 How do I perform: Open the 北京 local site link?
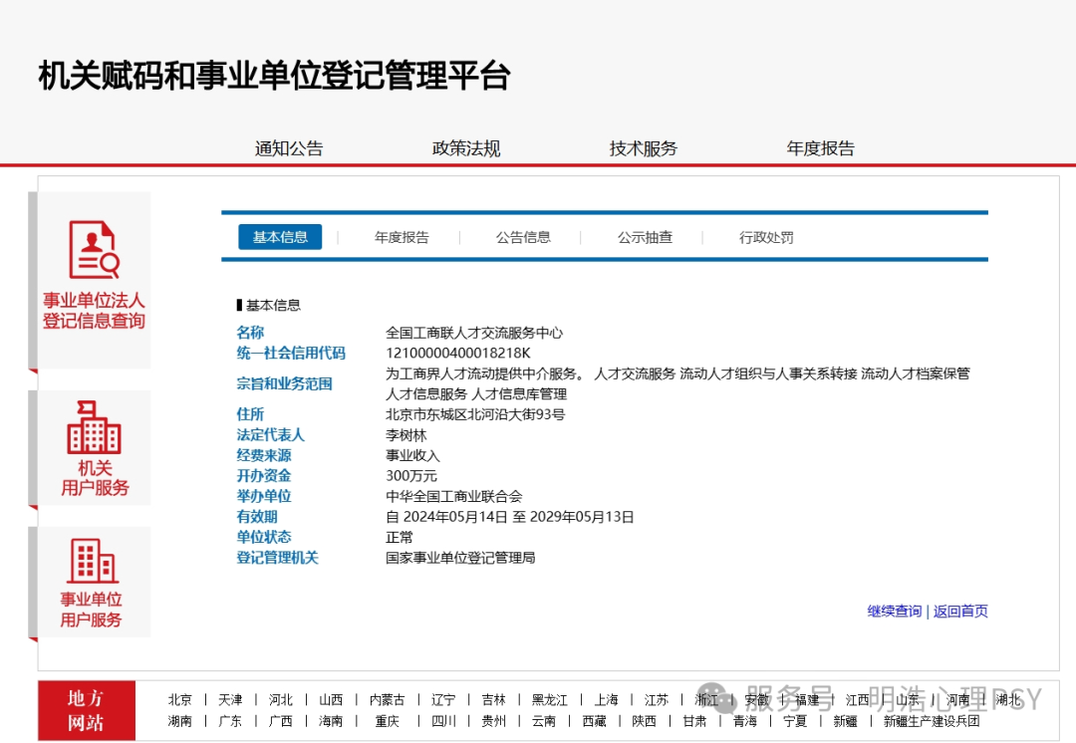point(179,700)
